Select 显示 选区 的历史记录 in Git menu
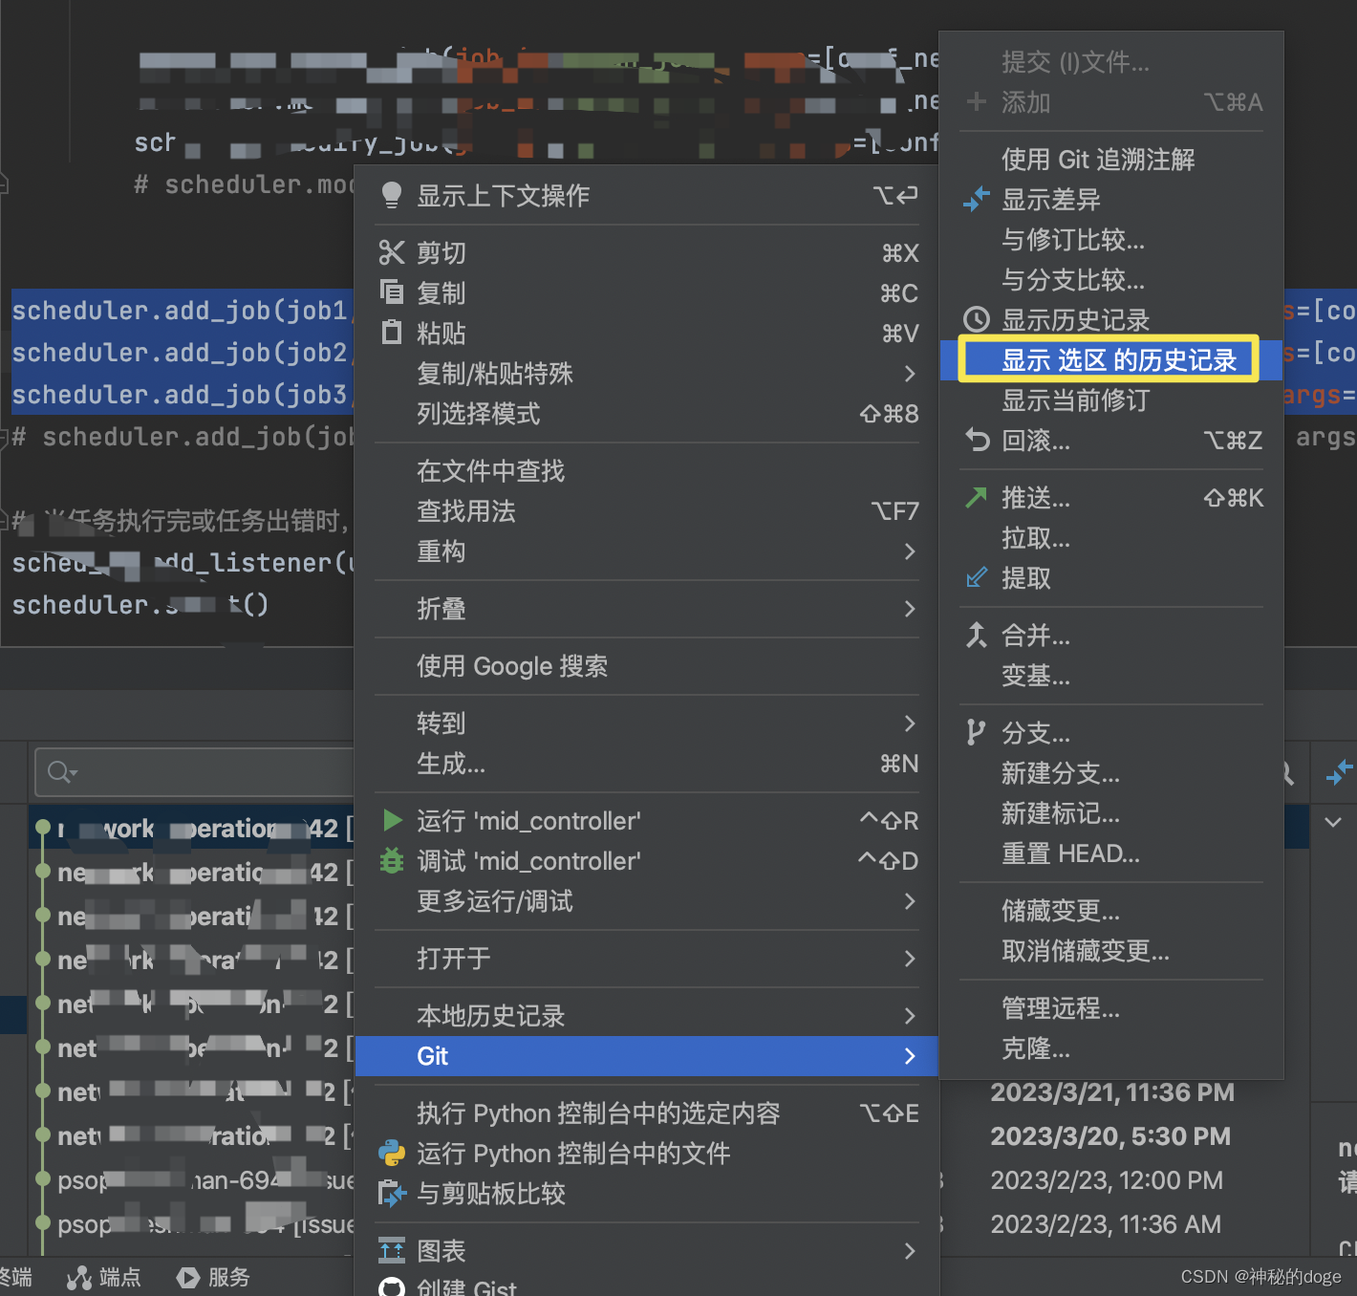The height and width of the screenshot is (1296, 1357). pyautogui.click(x=1109, y=360)
